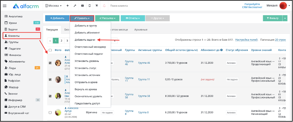293x122 pixels.
Task: Open the Алексеев Артур client link
Action: coord(72,109)
